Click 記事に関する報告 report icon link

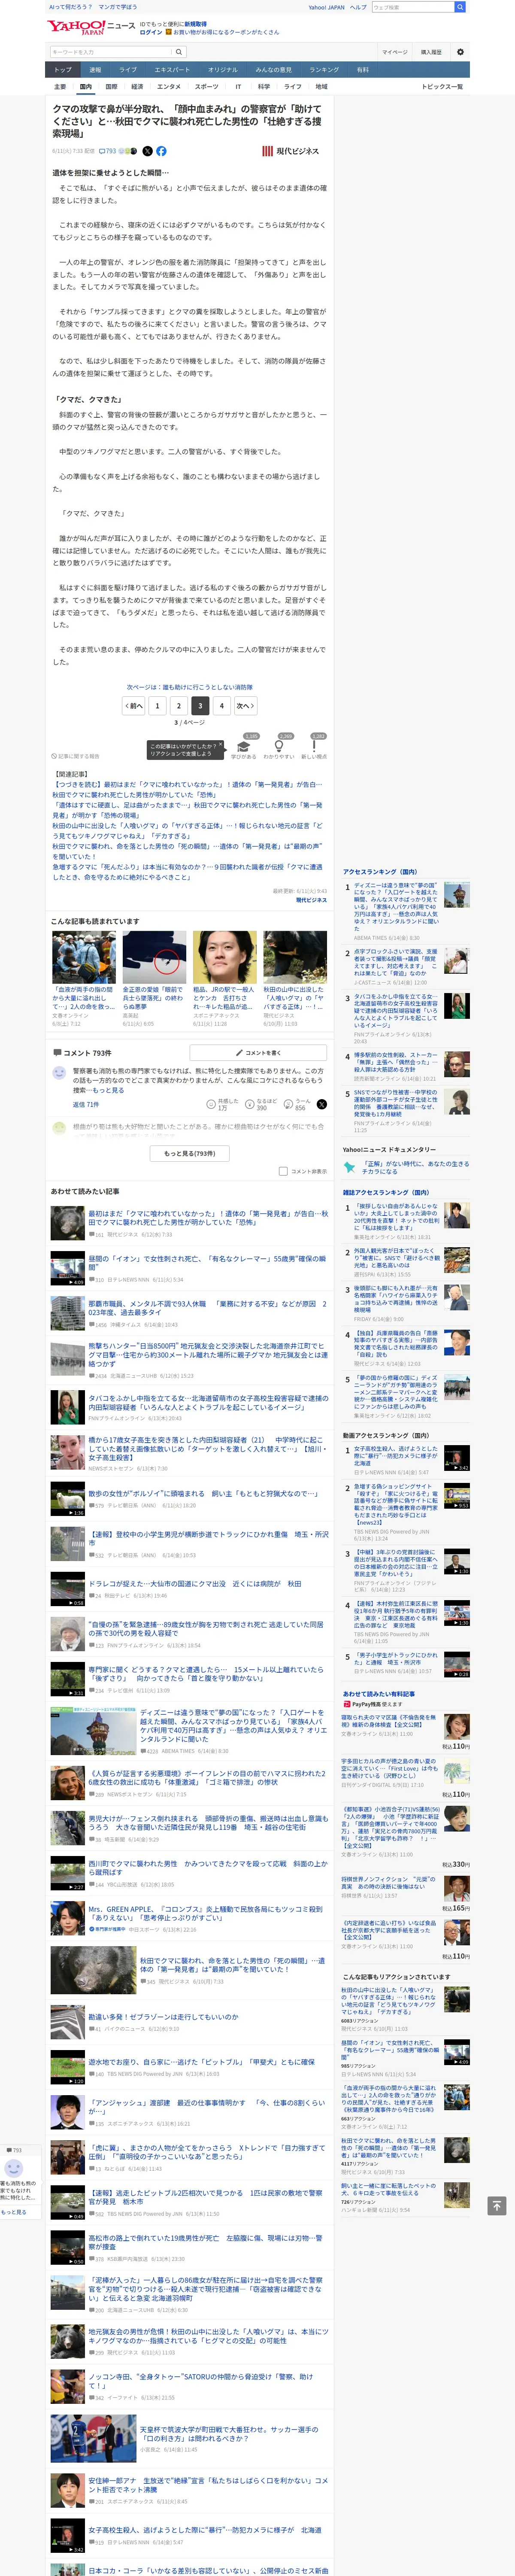(77, 756)
